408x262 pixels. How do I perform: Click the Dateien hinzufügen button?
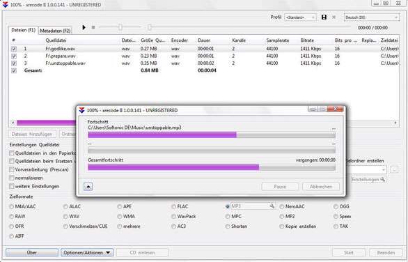click(32, 134)
